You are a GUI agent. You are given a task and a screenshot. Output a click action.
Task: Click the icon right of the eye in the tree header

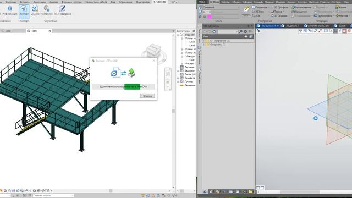[x=251, y=36]
